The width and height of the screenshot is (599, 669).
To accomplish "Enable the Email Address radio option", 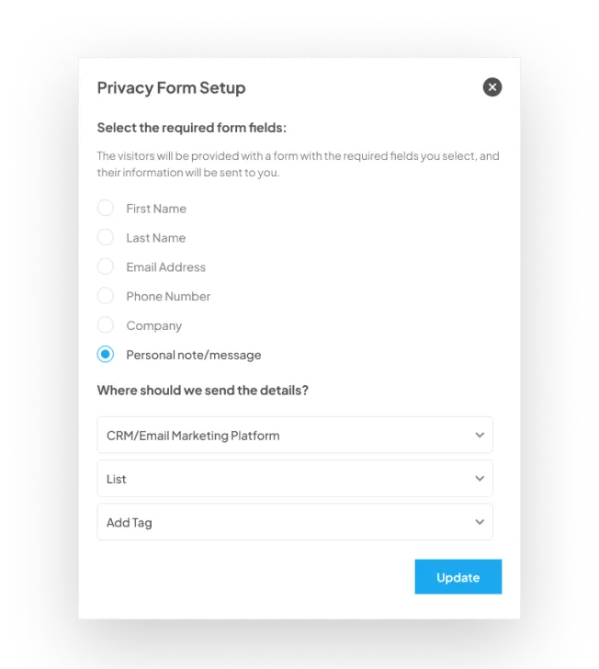I will [106, 266].
